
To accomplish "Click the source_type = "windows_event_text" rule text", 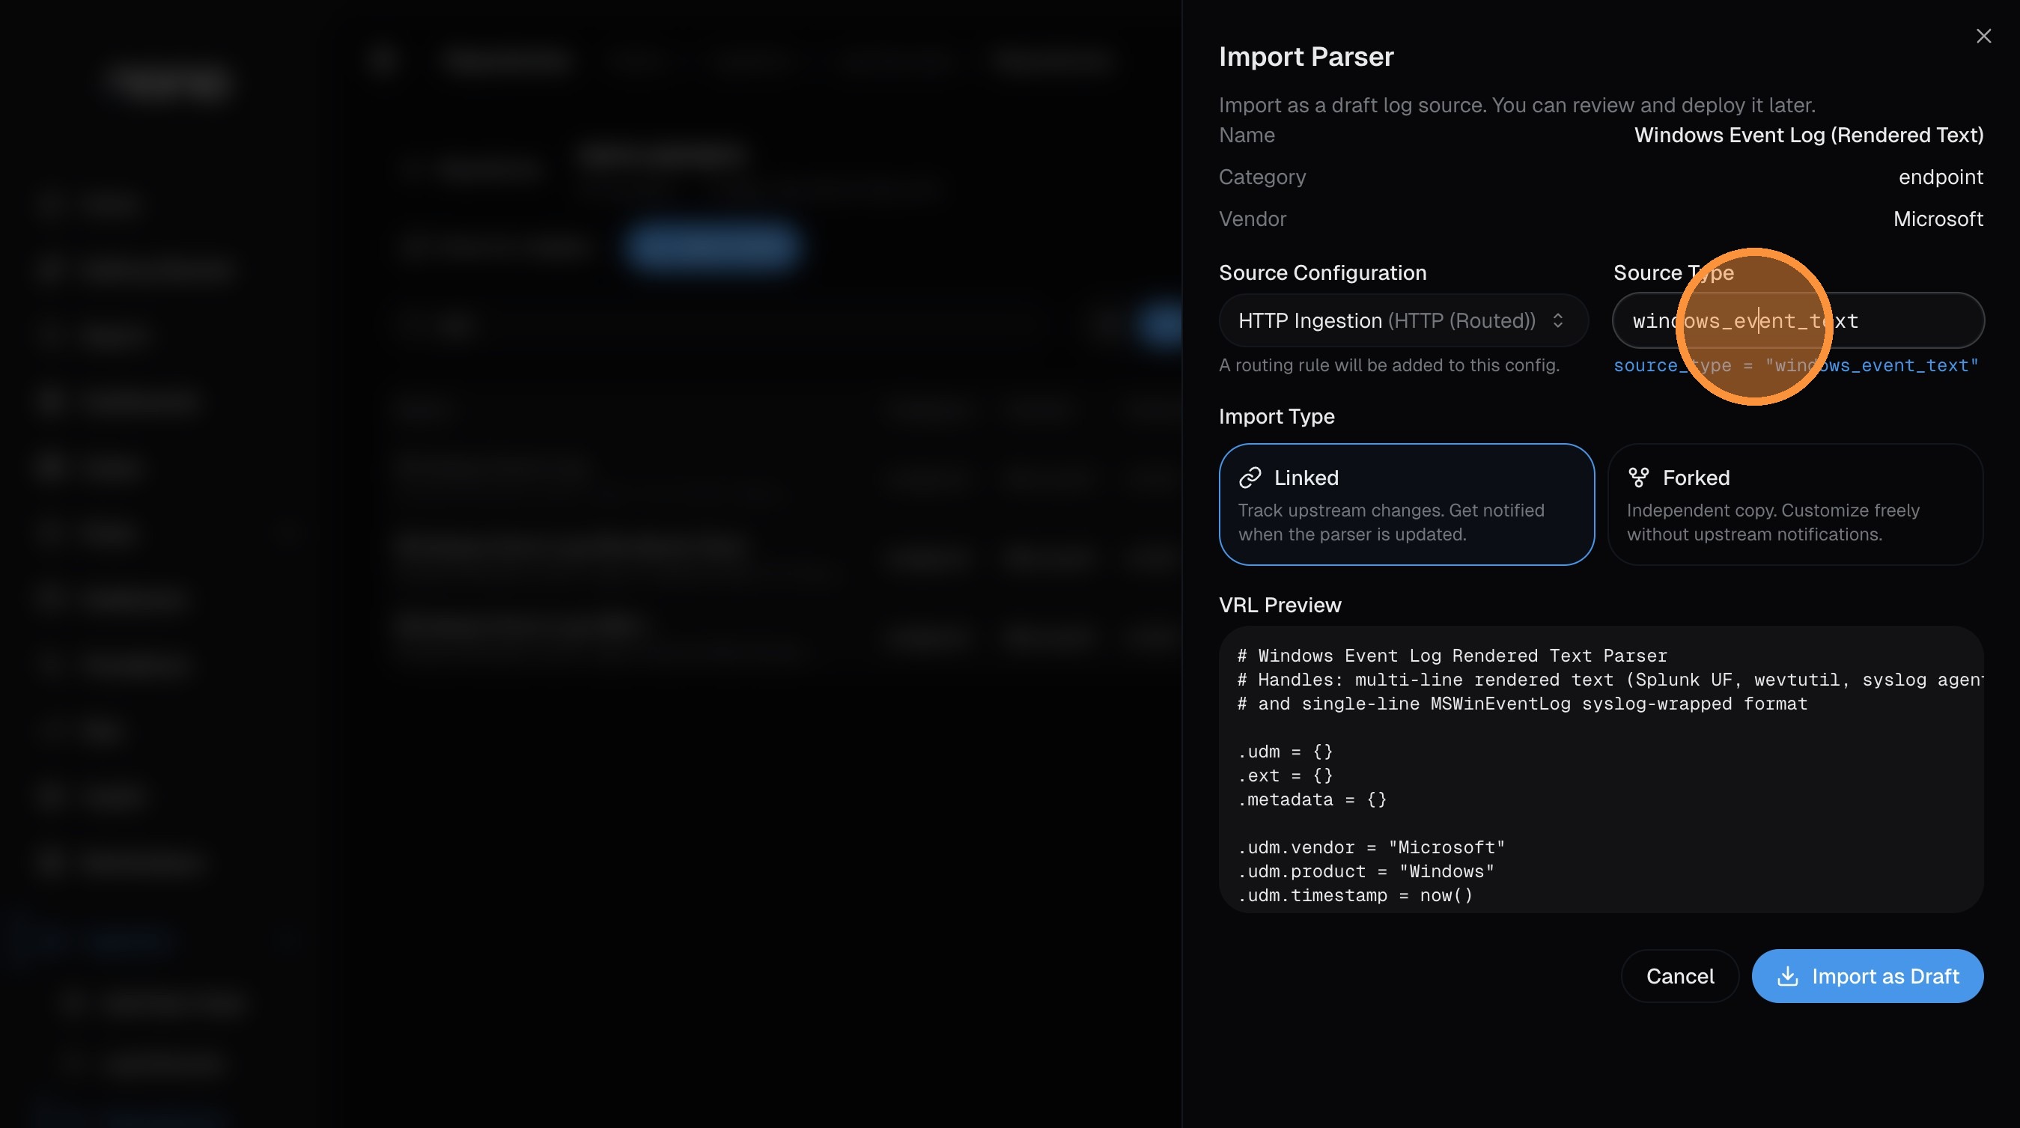I will click(x=1794, y=365).
